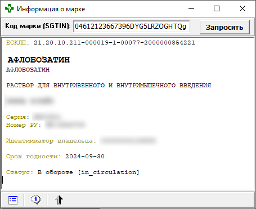Image resolution: width=256 pixels, height=209 pixels.
Task: Click the Серия label
Action: [x=18, y=117]
